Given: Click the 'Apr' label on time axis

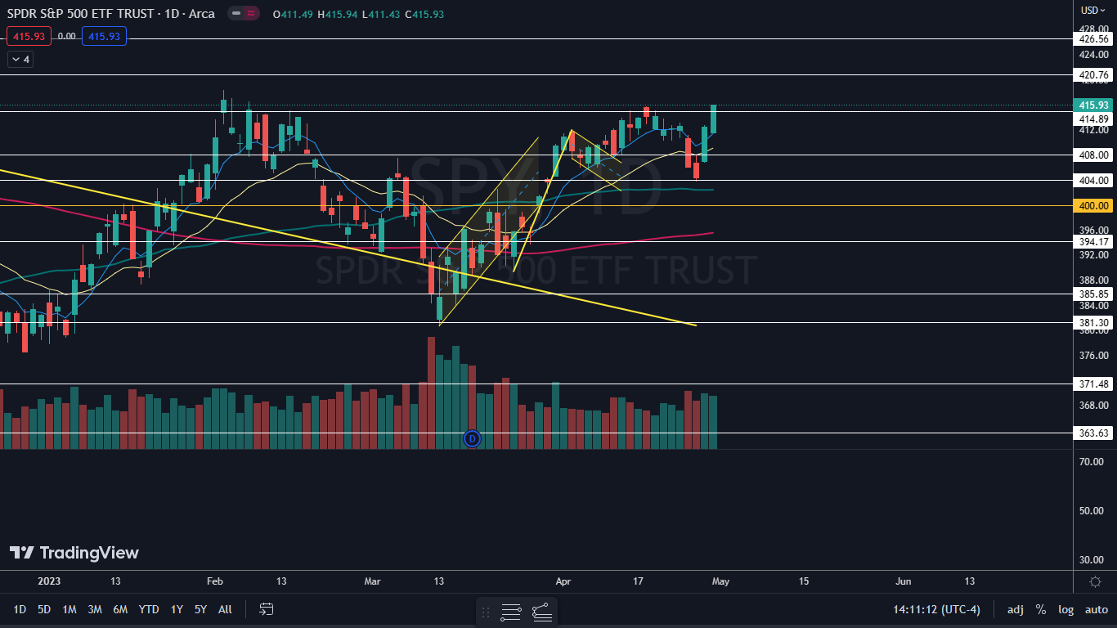Looking at the screenshot, I should (563, 581).
